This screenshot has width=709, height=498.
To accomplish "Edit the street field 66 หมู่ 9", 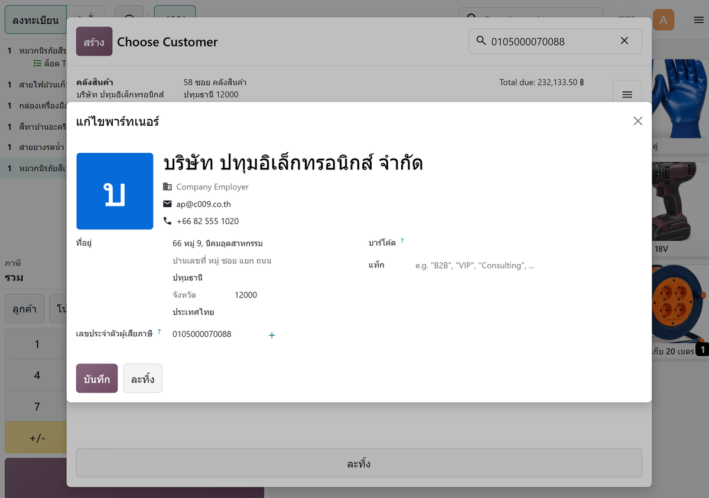I will (260, 243).
